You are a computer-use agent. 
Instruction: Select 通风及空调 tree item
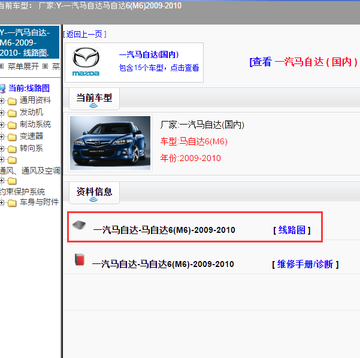point(30,171)
